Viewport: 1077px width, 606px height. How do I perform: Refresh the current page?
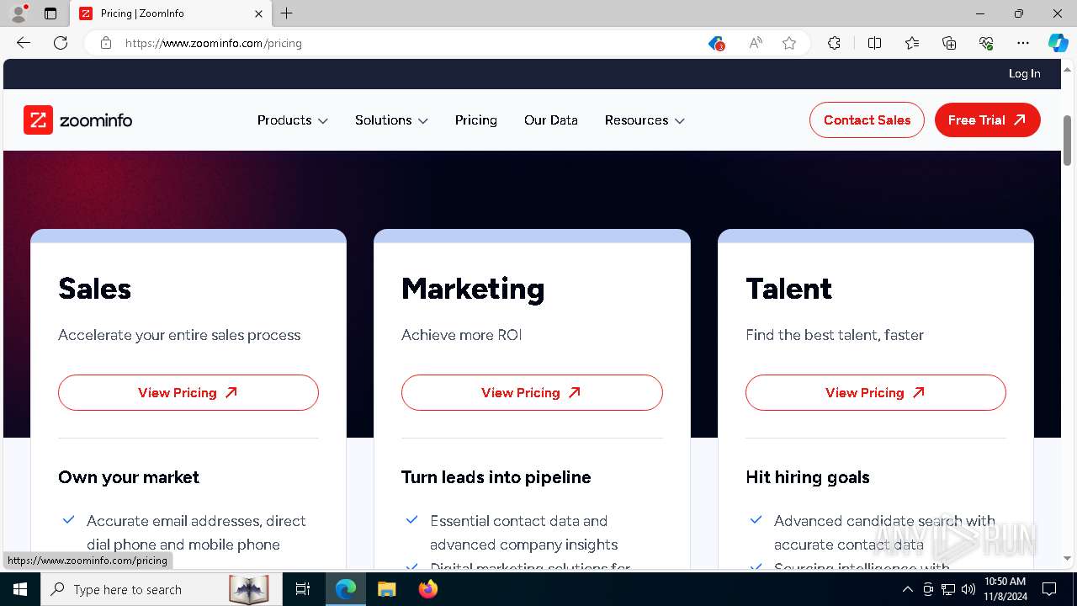tap(61, 43)
